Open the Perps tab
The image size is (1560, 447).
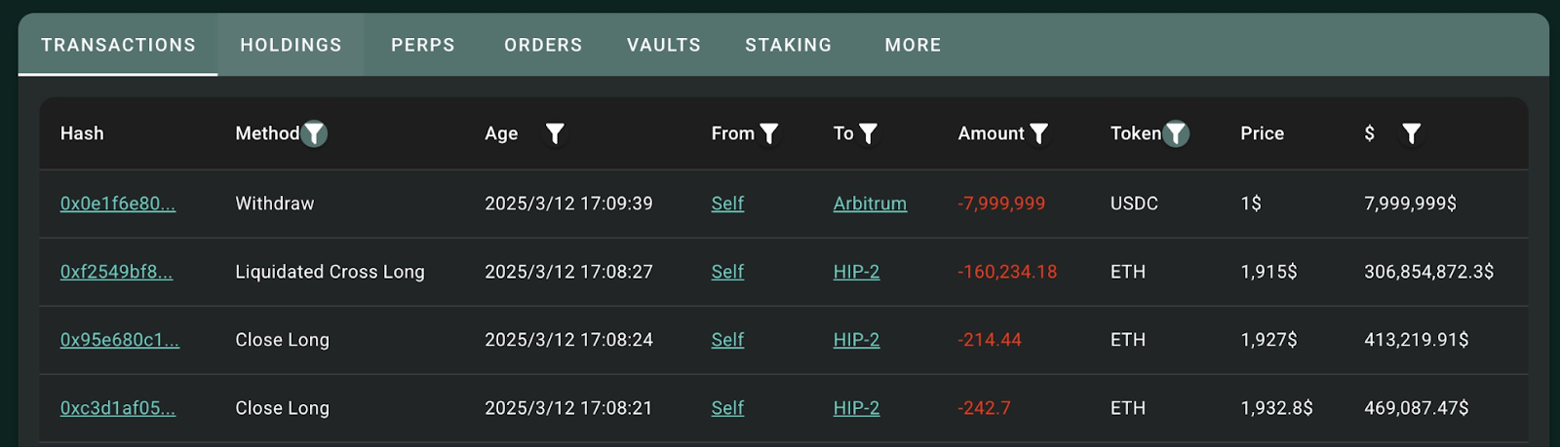click(x=423, y=45)
